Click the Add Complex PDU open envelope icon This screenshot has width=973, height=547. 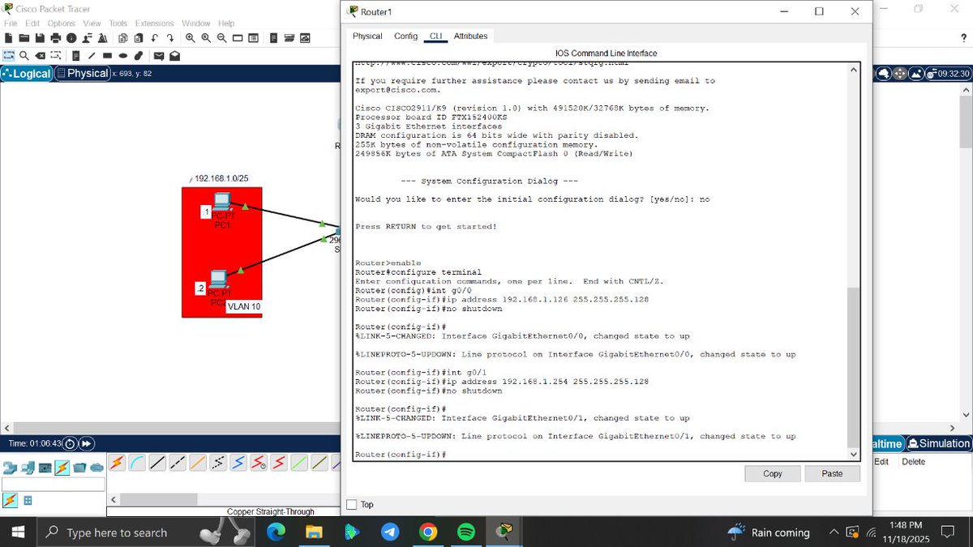point(175,56)
